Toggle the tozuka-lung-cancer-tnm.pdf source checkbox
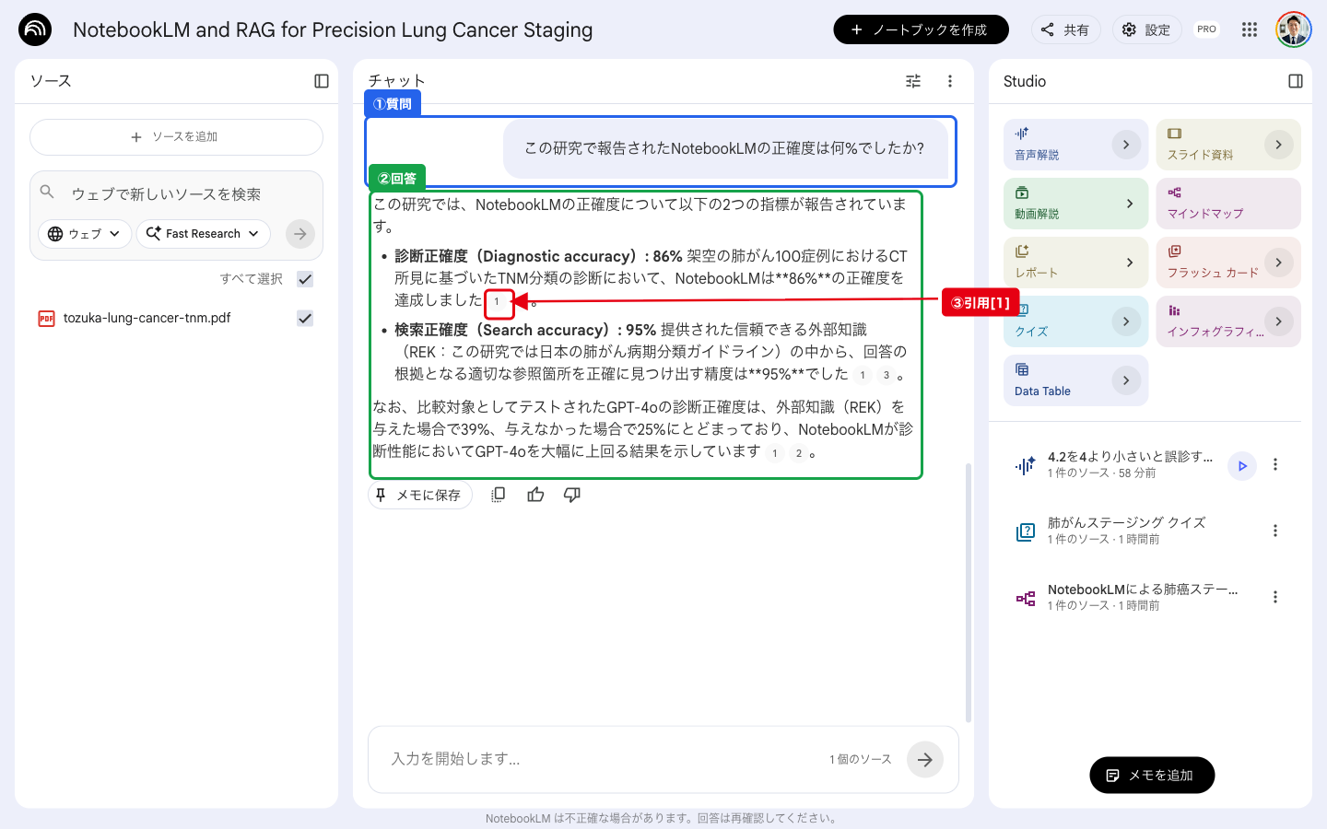1327x829 pixels. click(x=305, y=319)
